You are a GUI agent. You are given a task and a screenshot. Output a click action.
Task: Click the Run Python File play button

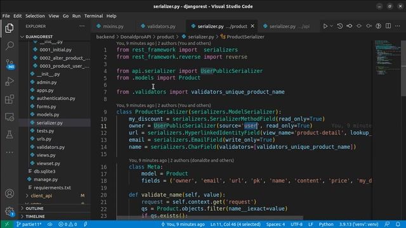(325, 26)
